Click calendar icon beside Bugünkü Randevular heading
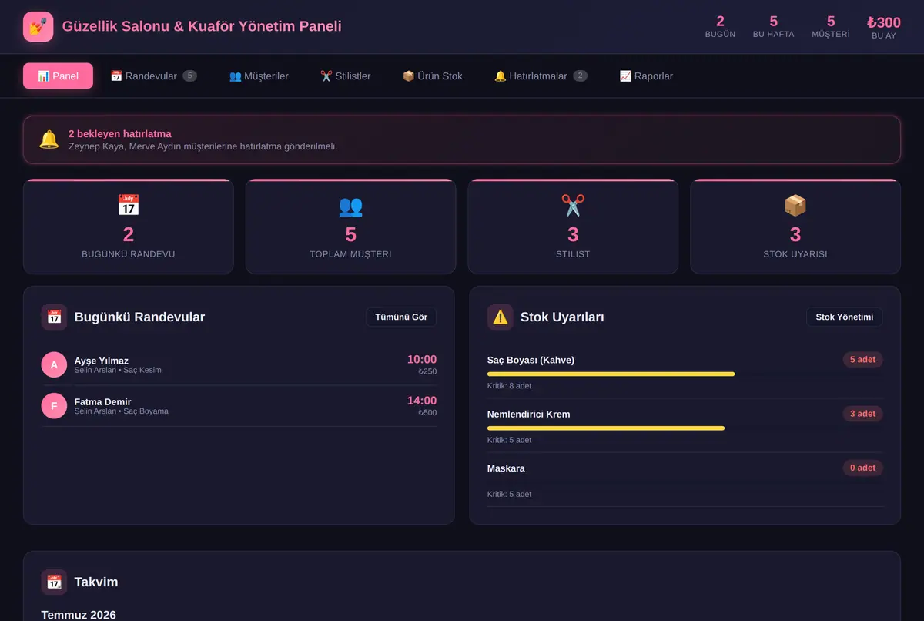Viewport: 924px width, 621px height. (54, 317)
